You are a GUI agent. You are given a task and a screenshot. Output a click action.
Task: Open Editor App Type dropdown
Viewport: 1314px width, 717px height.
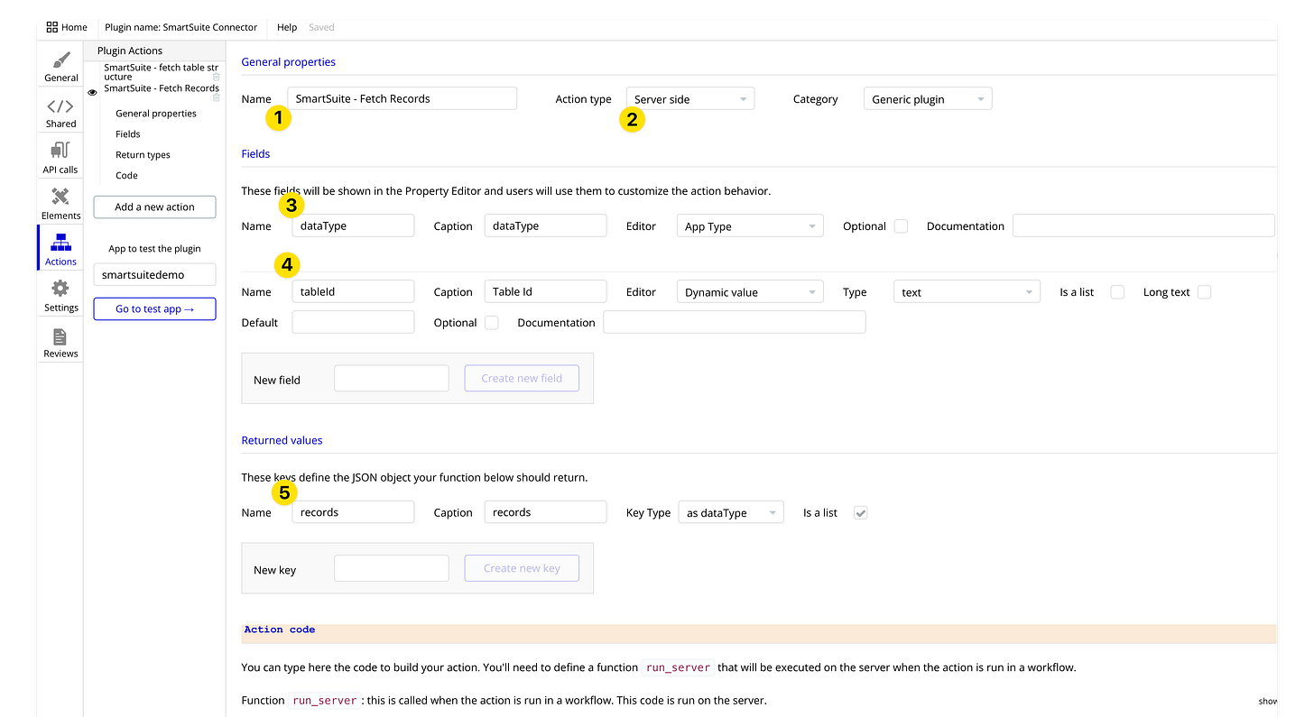pyautogui.click(x=750, y=226)
